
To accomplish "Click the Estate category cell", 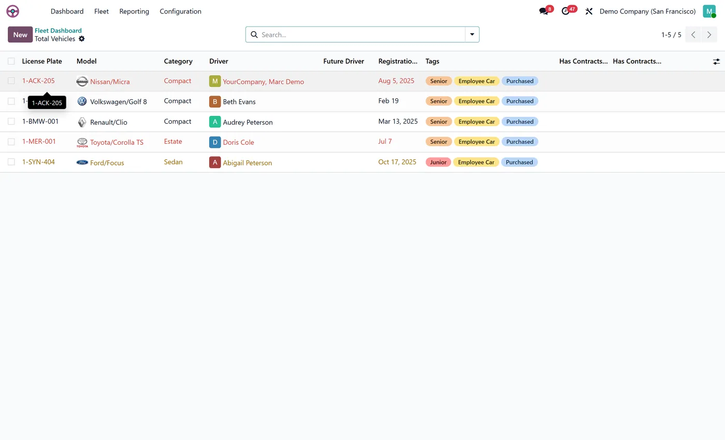I will click(x=173, y=142).
